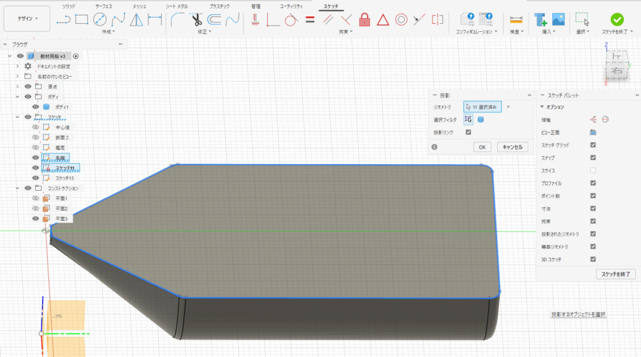Screen dimensions: 641x357
Task: Uncheck the スナップ checkbox
Action: point(593,158)
